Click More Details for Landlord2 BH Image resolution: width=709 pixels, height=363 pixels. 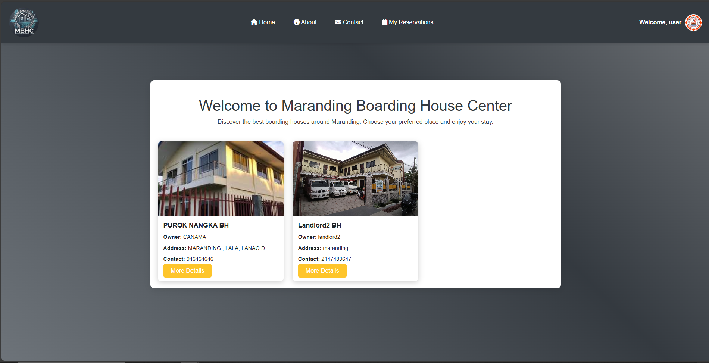coord(322,270)
